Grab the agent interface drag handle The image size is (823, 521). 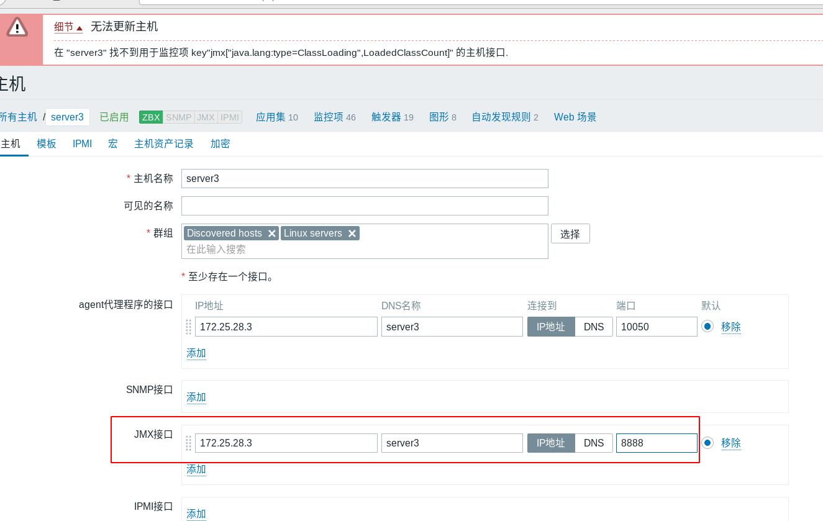[x=189, y=327]
